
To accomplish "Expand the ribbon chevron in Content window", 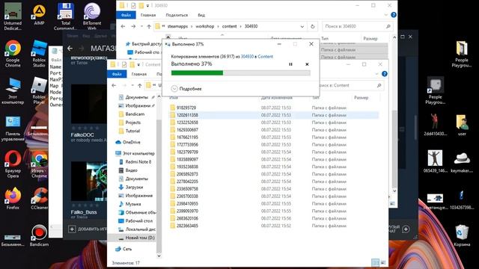I will pos(377,74).
